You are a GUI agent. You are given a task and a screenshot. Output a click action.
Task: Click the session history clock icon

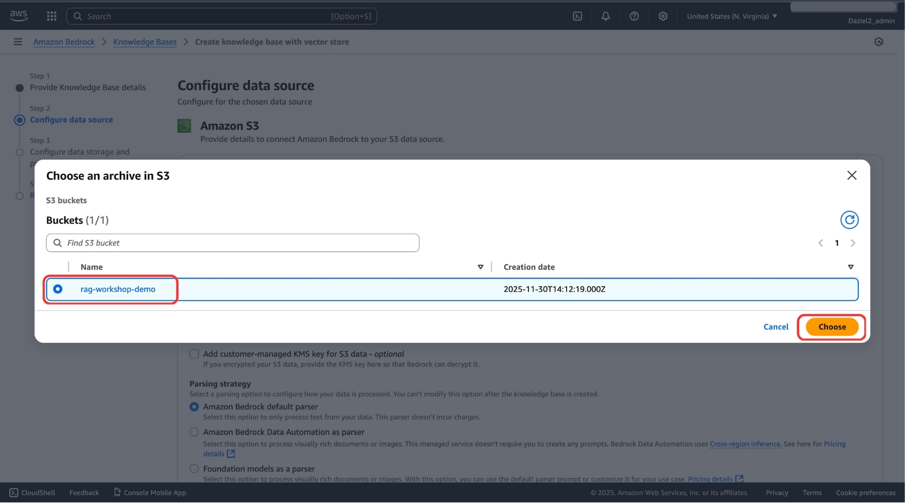tap(879, 42)
